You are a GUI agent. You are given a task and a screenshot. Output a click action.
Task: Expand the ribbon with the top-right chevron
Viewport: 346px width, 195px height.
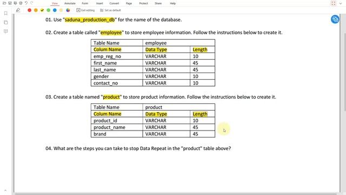(x=341, y=4)
